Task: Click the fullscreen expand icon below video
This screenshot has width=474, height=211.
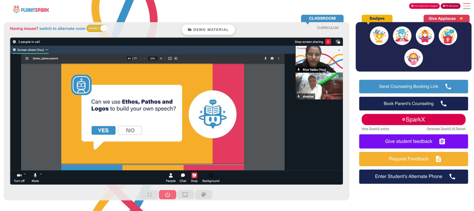Action: click(x=149, y=195)
